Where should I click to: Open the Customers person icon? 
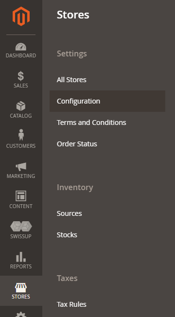pos(21,135)
